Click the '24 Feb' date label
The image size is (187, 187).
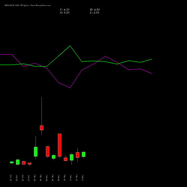pyautogui.click(x=11, y=178)
